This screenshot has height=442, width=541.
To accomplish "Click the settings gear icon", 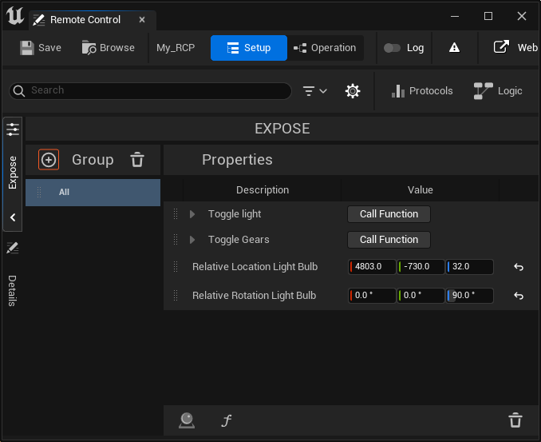I will 353,91.
